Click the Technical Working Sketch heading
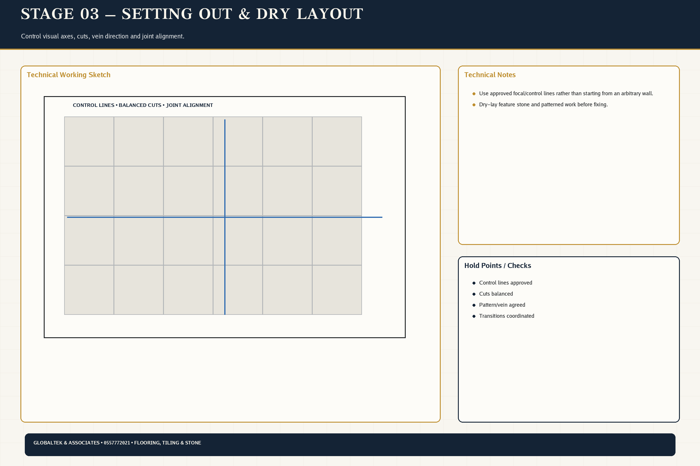The width and height of the screenshot is (700, 466). pyautogui.click(x=69, y=75)
